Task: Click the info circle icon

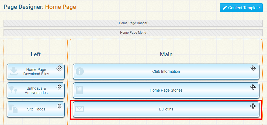Action: click(x=80, y=71)
